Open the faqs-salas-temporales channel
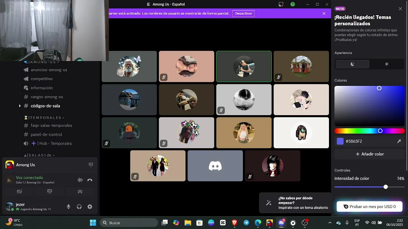The image size is (408, 229). tap(51, 125)
